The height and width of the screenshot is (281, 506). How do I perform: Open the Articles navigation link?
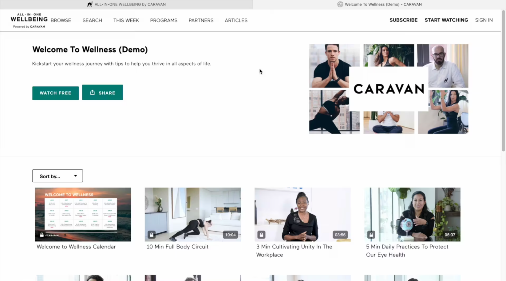pos(236,20)
